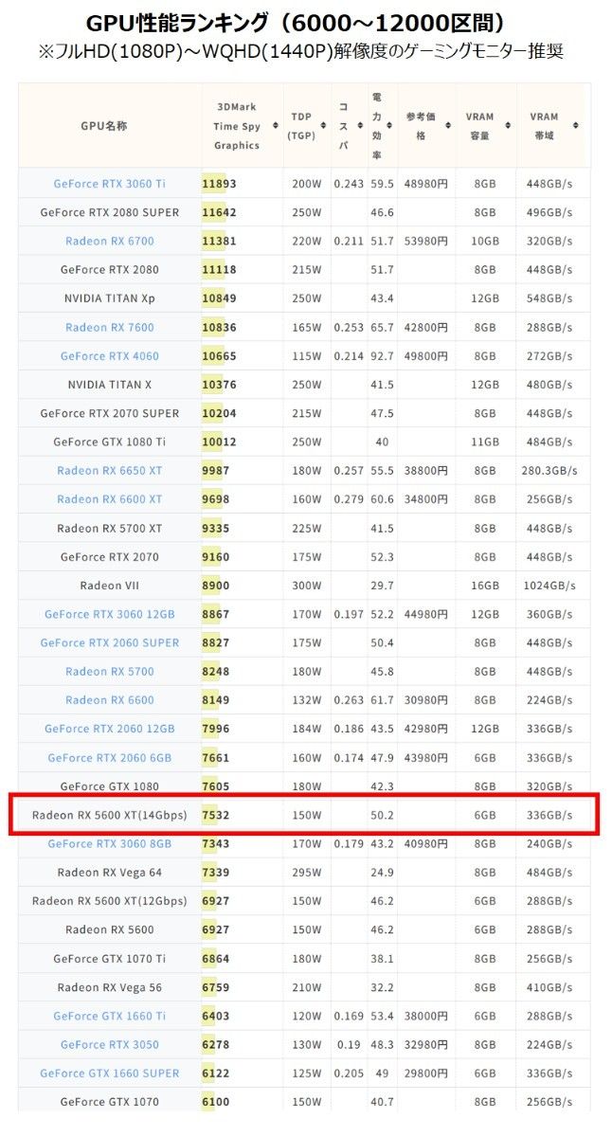The width and height of the screenshot is (612, 1137).
Task: Open the GeForce RTX 2060 SUPER link
Action: tap(110, 642)
